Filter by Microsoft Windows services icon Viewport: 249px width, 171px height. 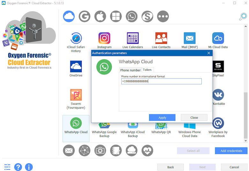116,16
